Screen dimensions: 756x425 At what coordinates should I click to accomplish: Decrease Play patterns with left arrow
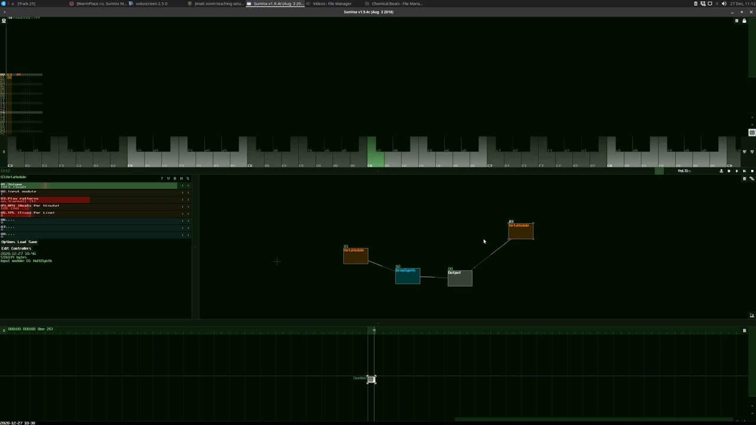pyautogui.click(x=183, y=200)
